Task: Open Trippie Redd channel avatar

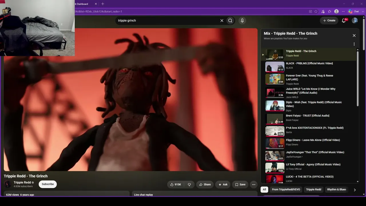Action: (8, 184)
